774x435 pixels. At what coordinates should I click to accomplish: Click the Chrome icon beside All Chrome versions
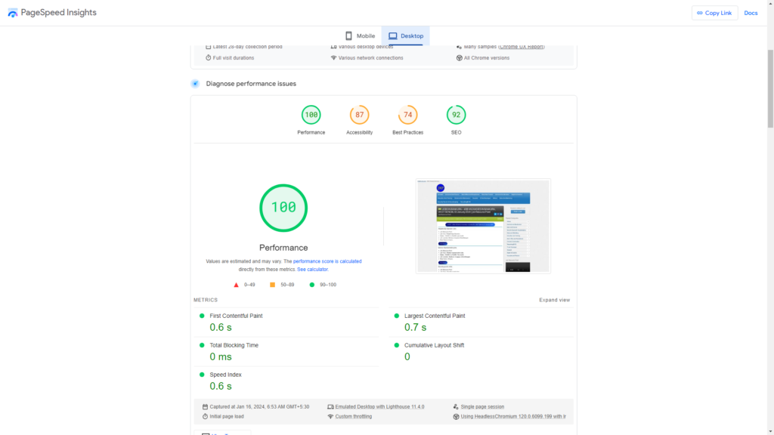pos(459,57)
